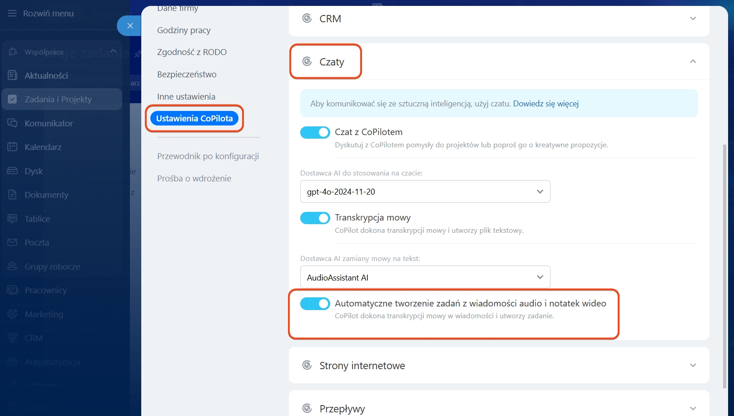Collapse the Czaty section with its chevron
Image resolution: width=734 pixels, height=416 pixels.
click(x=693, y=61)
